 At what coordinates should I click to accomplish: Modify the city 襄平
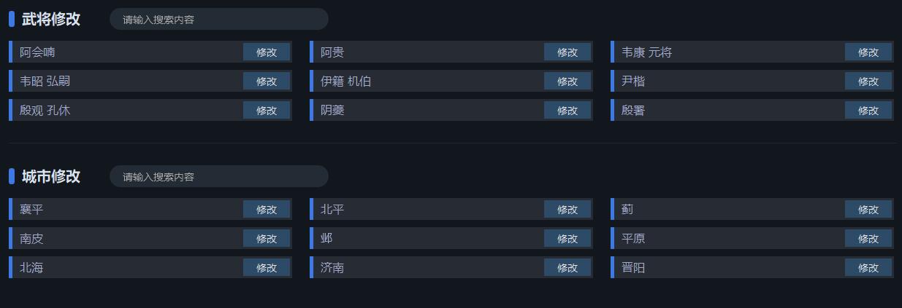(x=267, y=209)
